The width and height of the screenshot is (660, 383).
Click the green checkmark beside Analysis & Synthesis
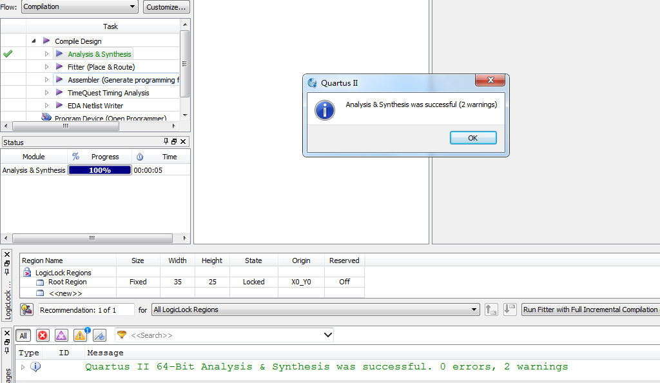pos(8,54)
